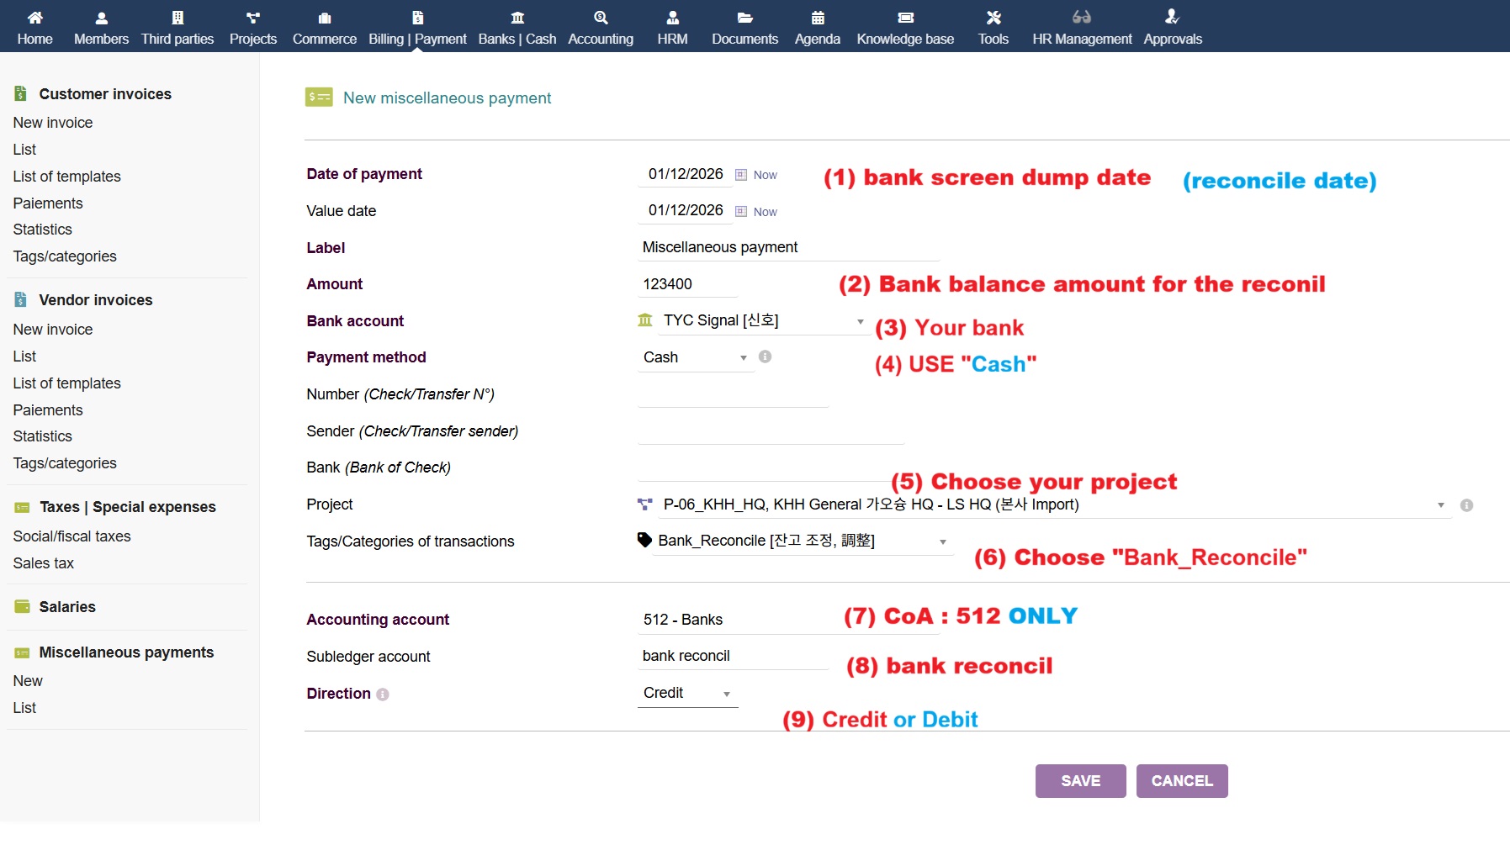This screenshot has width=1510, height=845.
Task: Open the Knowledge base module
Action: coord(905,27)
